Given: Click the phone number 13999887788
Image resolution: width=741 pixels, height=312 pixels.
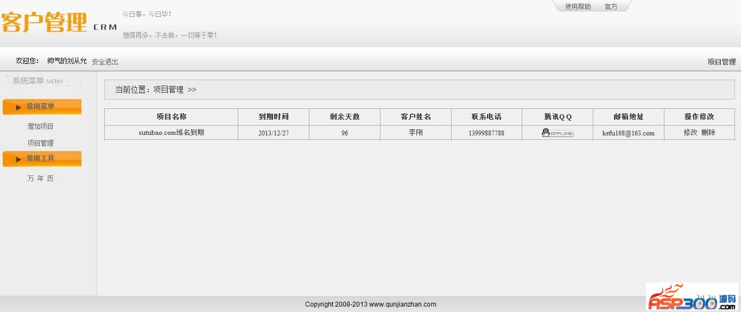Looking at the screenshot, I should coord(486,133).
